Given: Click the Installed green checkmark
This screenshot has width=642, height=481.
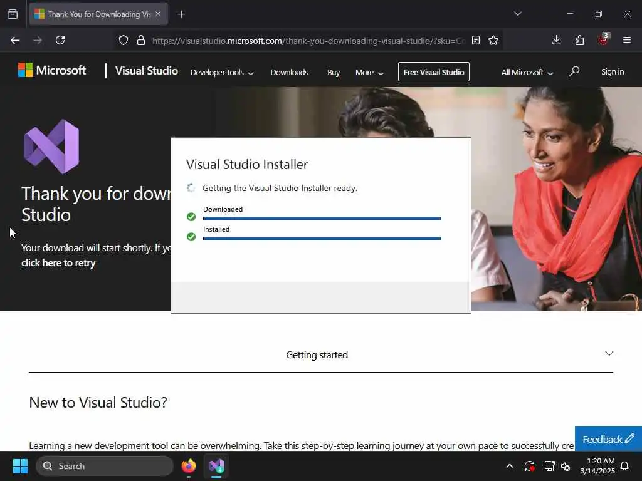Looking at the screenshot, I should click(191, 237).
